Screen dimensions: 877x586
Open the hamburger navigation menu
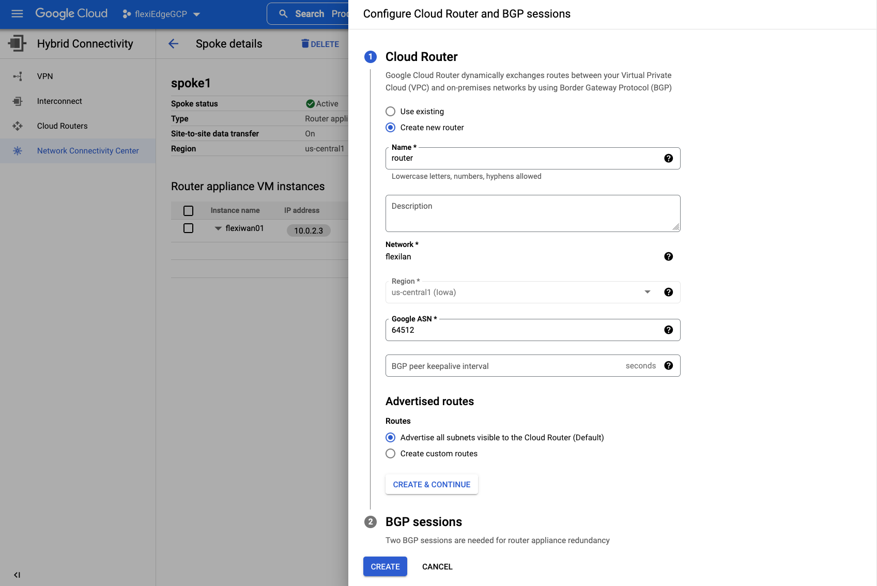(x=17, y=14)
